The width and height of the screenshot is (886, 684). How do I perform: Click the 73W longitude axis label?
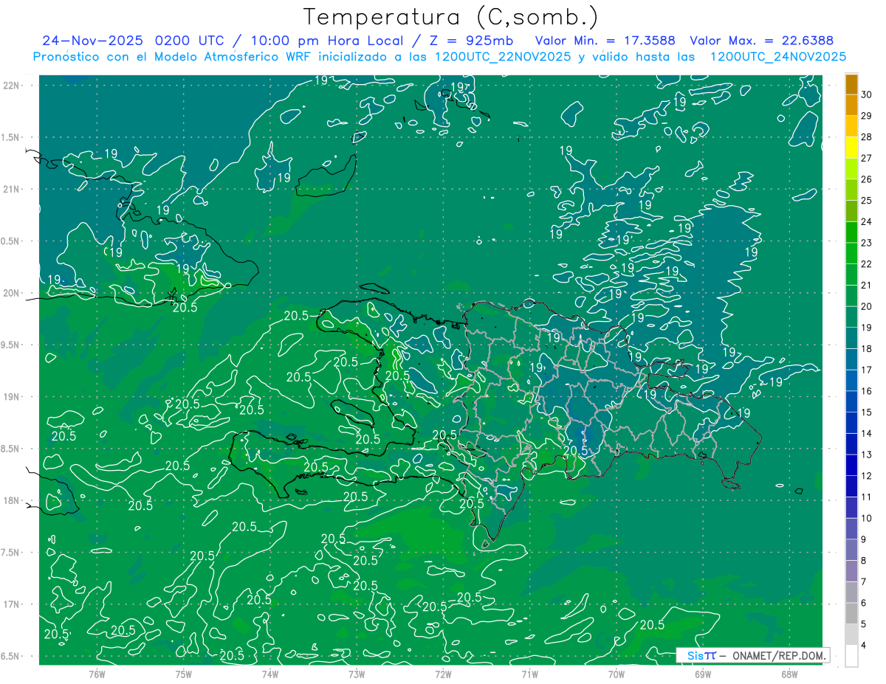(x=357, y=674)
